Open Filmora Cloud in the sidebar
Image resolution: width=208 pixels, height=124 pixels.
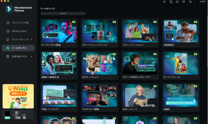click(18, 31)
